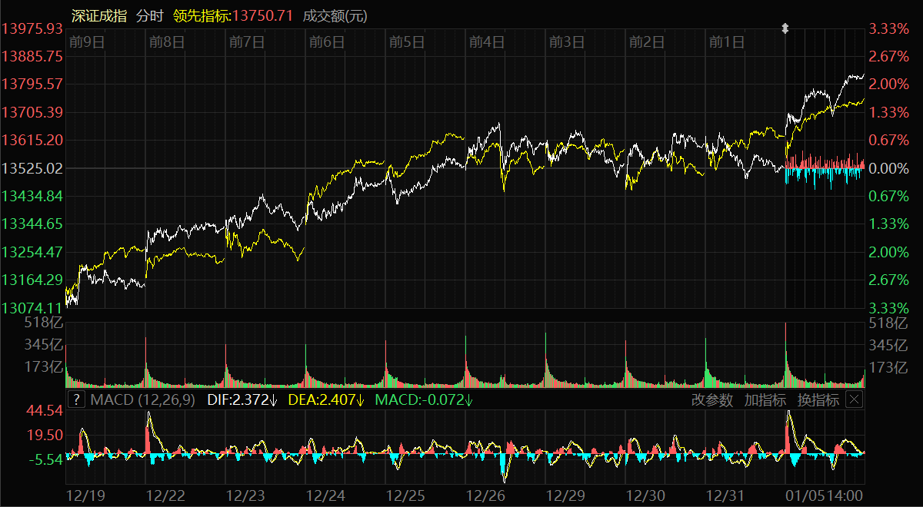Click the green MACD value readout
The image size is (923, 507).
[x=423, y=400]
